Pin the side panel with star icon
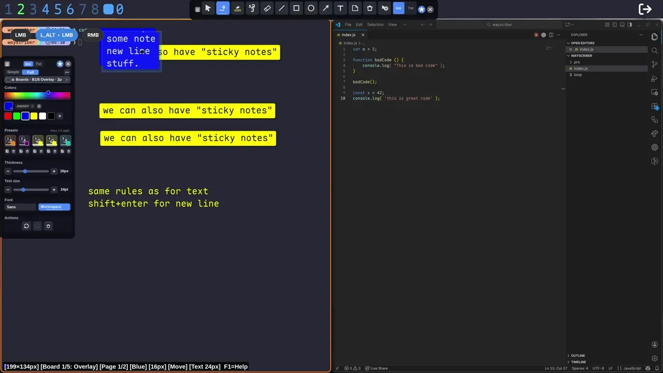This screenshot has height=373, width=663. (x=60, y=64)
